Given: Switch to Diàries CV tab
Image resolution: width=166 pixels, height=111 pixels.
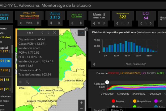Looking at the screenshot, I should (x=117, y=110).
